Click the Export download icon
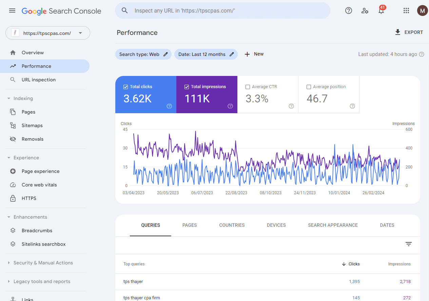The width and height of the screenshot is (429, 301). (397, 32)
